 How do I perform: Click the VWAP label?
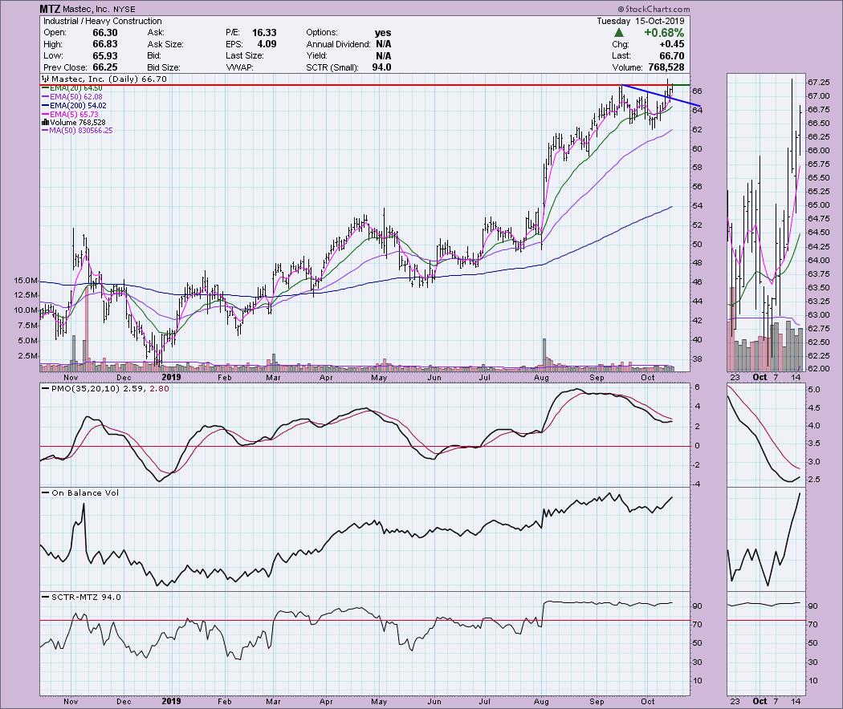click(x=239, y=67)
